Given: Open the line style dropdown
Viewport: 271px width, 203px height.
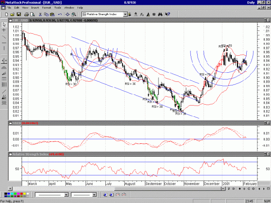Looking at the screenshot, I should [x=66, y=195].
